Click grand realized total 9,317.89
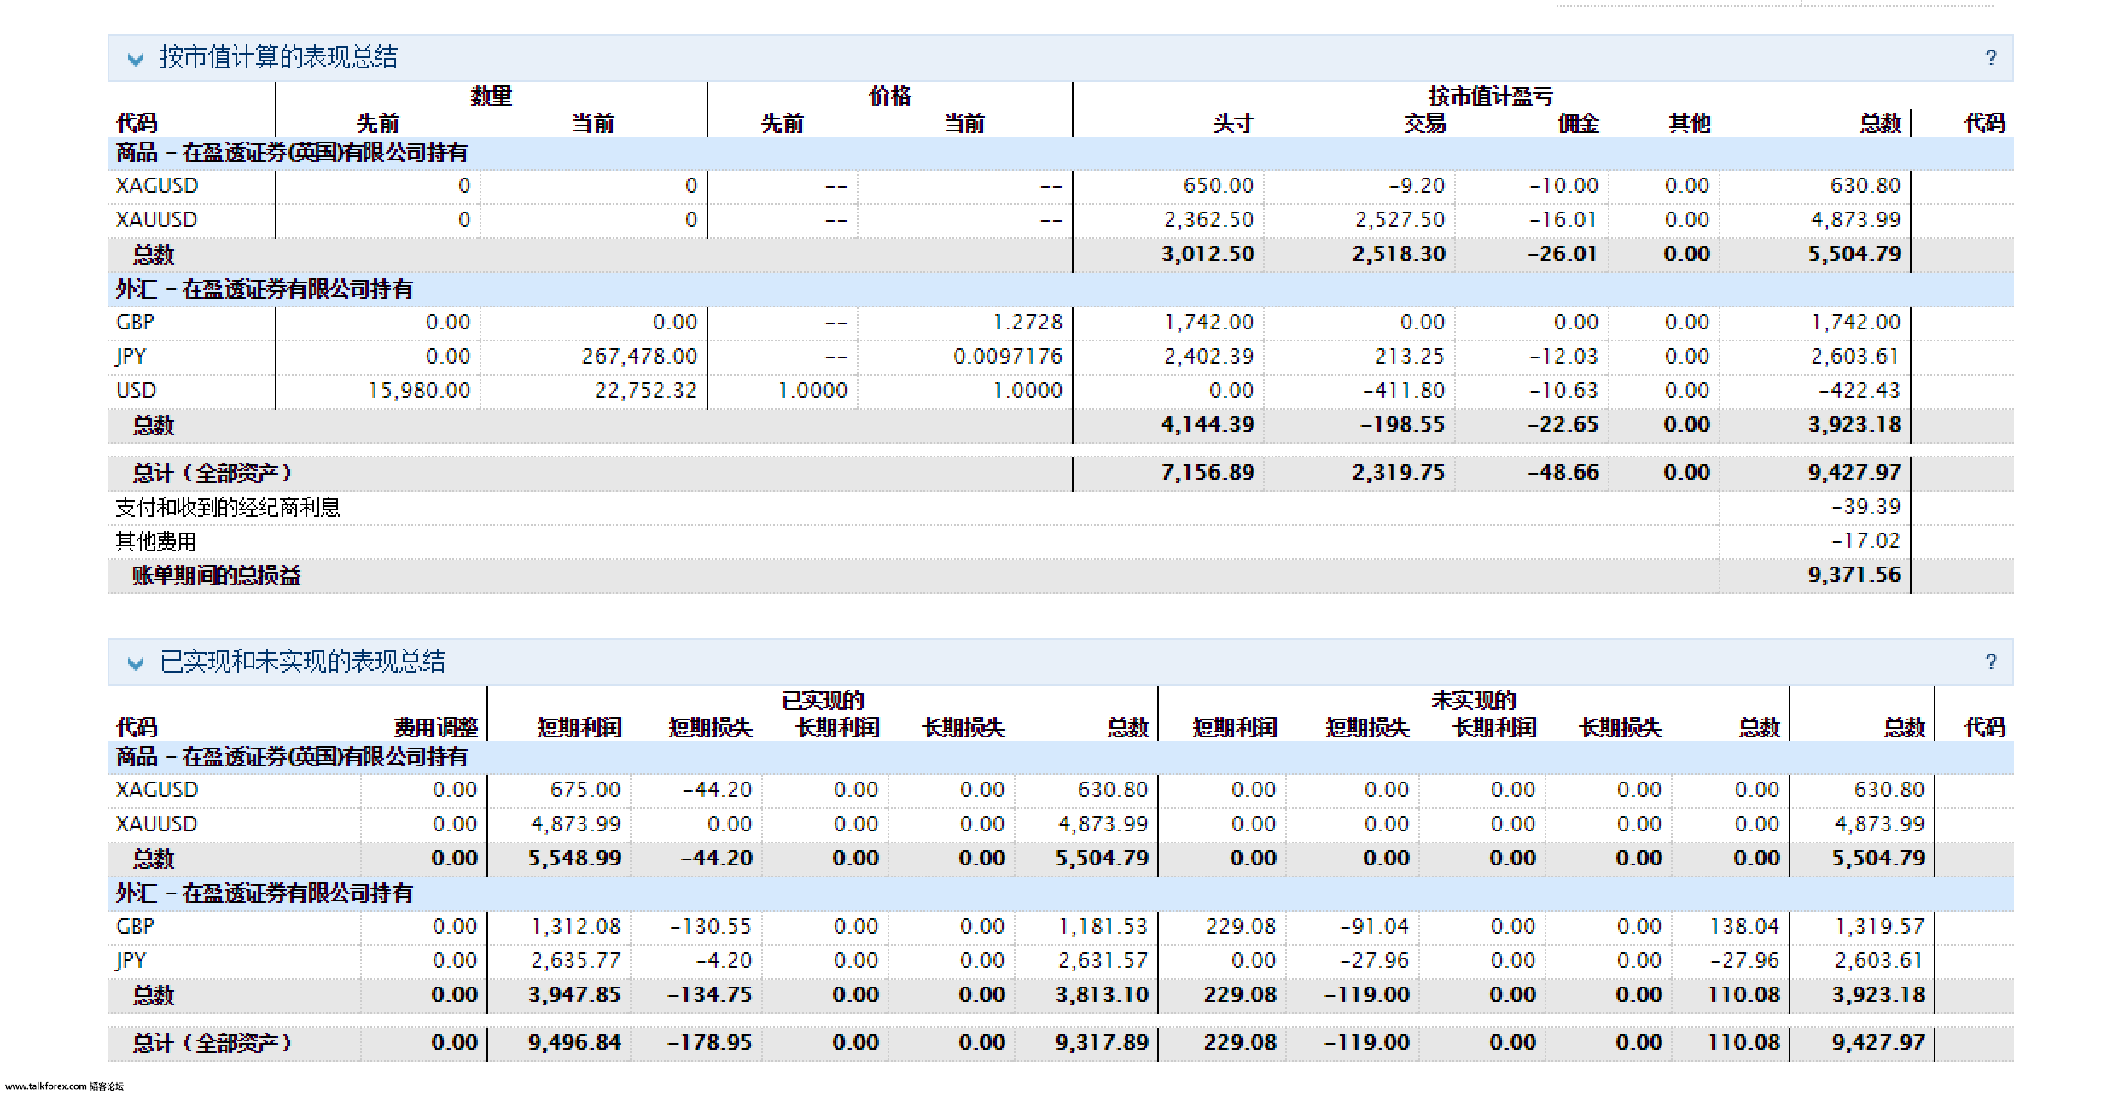Screen dimensions: 2107x1095 tap(1102, 1043)
